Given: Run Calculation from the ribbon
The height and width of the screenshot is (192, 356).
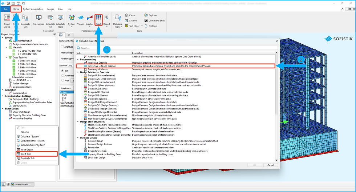Looking at the screenshot, I should 39,20.
